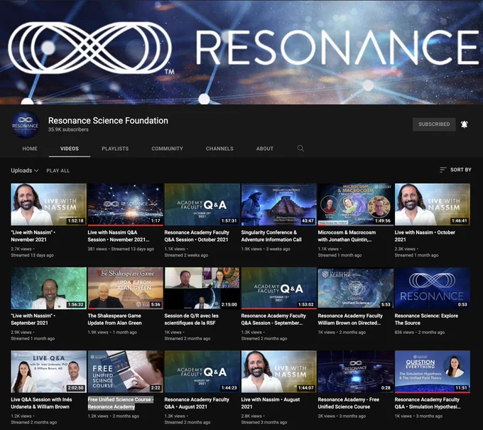
Task: Open the Community tab
Action: tap(167, 149)
